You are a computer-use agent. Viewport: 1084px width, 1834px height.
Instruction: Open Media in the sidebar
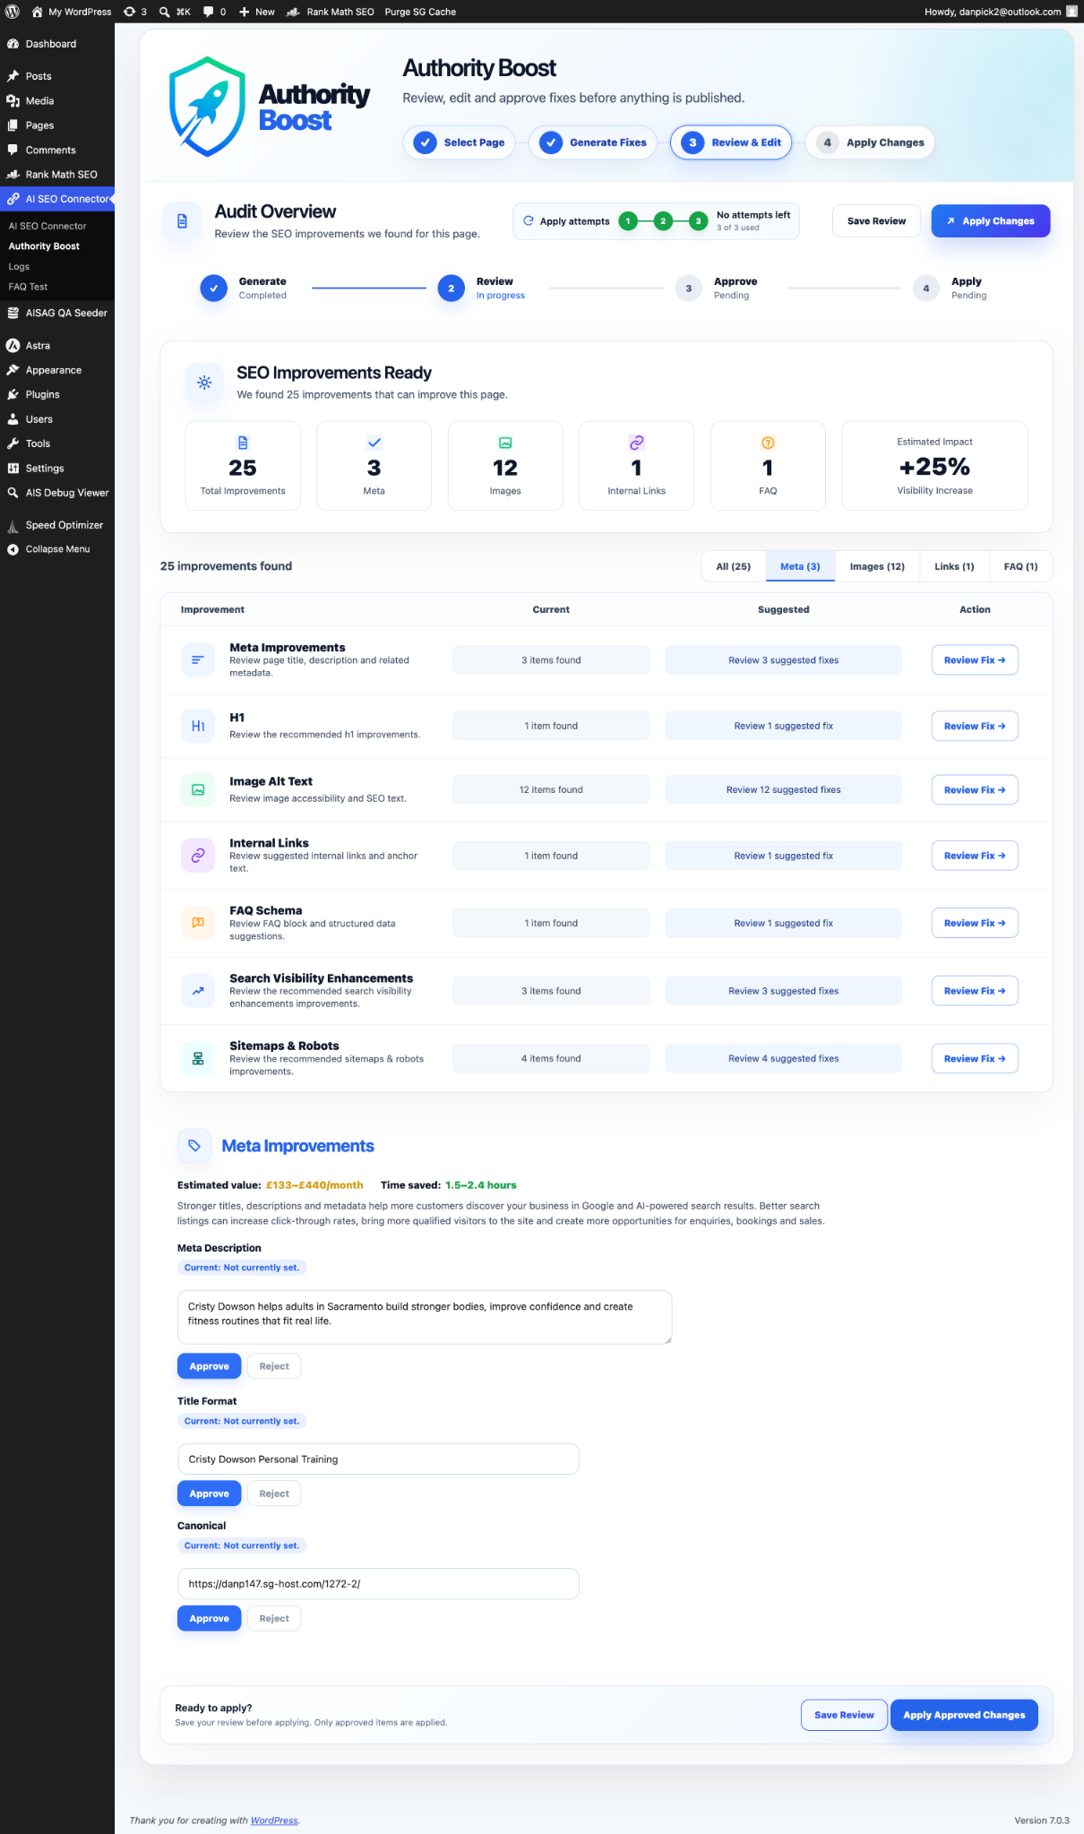tap(57, 101)
